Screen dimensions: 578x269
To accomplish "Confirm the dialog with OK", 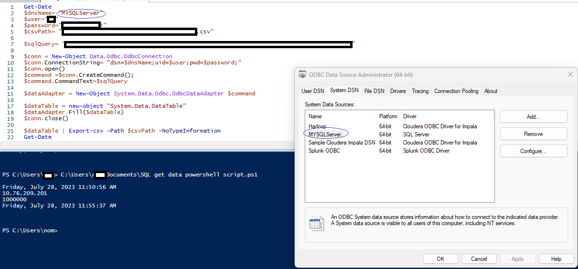I will (440, 259).
